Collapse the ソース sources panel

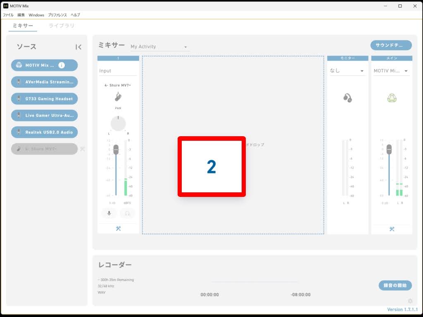coord(78,47)
